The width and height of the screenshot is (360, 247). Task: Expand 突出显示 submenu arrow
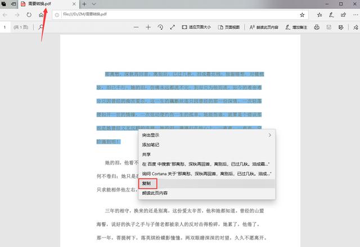click(270, 135)
